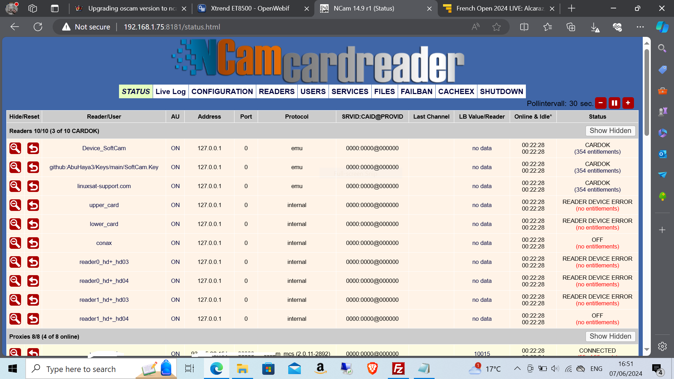Hide the Device_SoftCam reader row
The height and width of the screenshot is (379, 674).
pyautogui.click(x=15, y=148)
